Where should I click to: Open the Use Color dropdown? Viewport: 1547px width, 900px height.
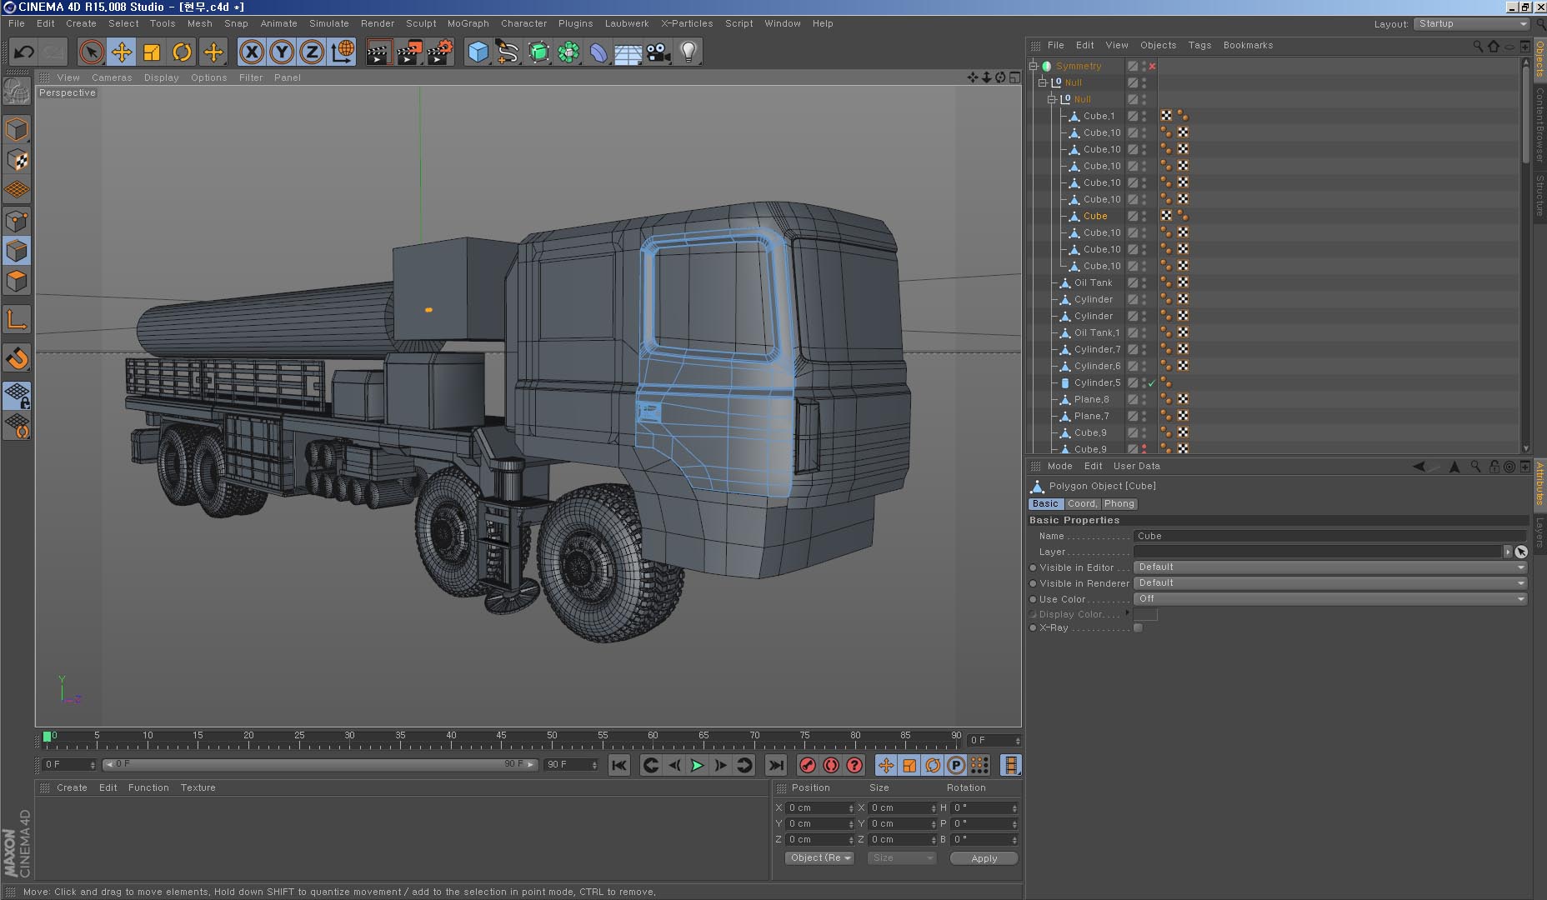1329,599
